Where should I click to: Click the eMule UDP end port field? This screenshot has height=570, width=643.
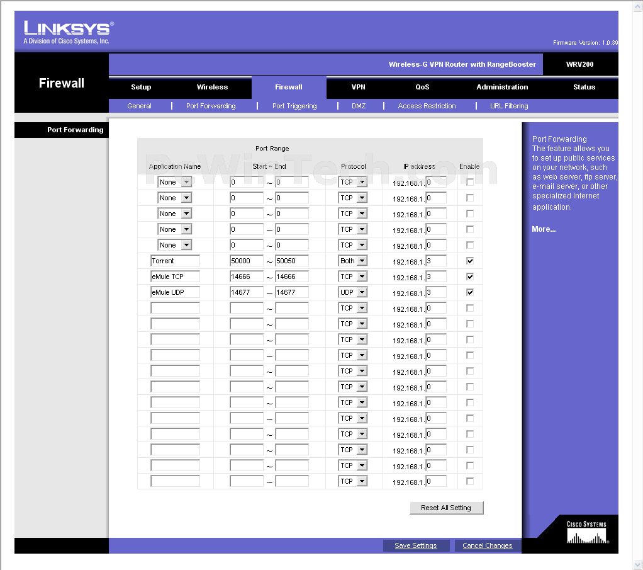(x=292, y=292)
